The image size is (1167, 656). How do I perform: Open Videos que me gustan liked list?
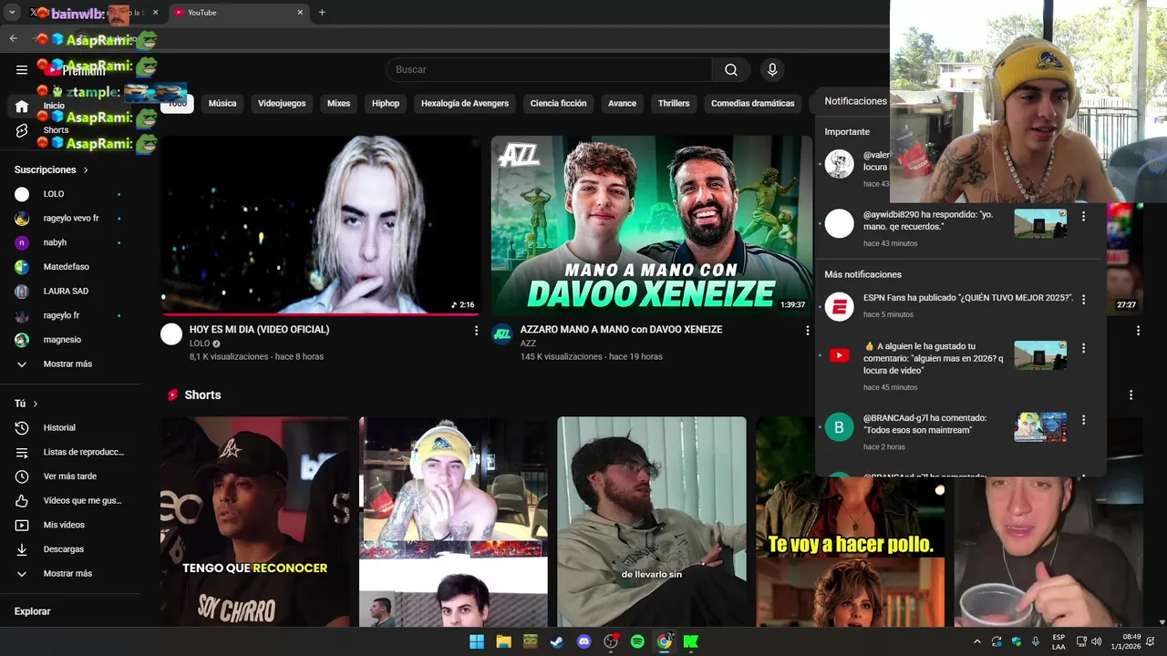pyautogui.click(x=69, y=500)
